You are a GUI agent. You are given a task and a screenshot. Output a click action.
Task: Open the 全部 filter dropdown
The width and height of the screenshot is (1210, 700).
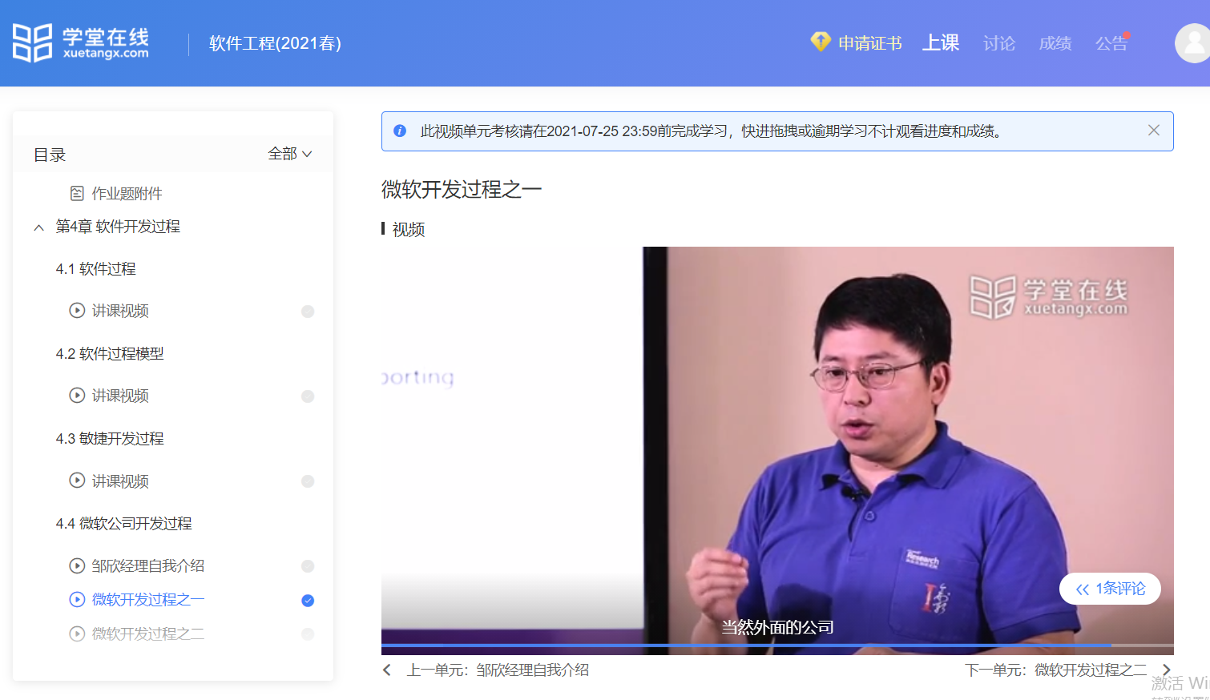tap(290, 154)
